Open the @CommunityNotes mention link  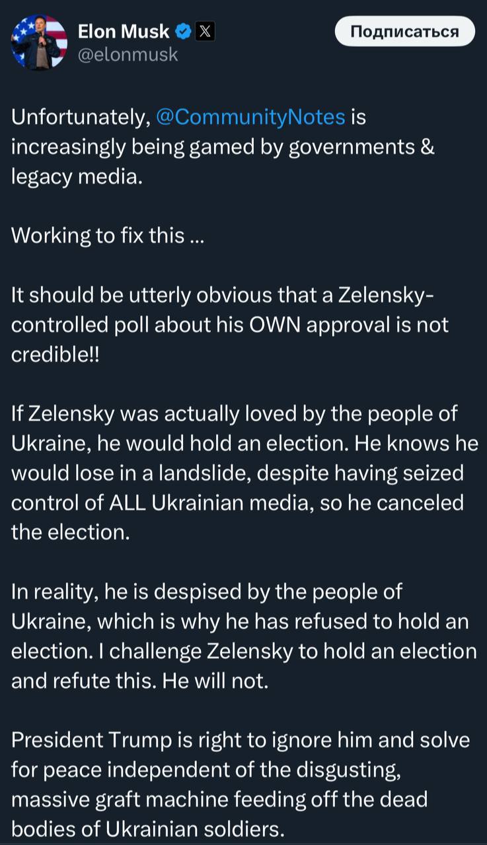250,117
